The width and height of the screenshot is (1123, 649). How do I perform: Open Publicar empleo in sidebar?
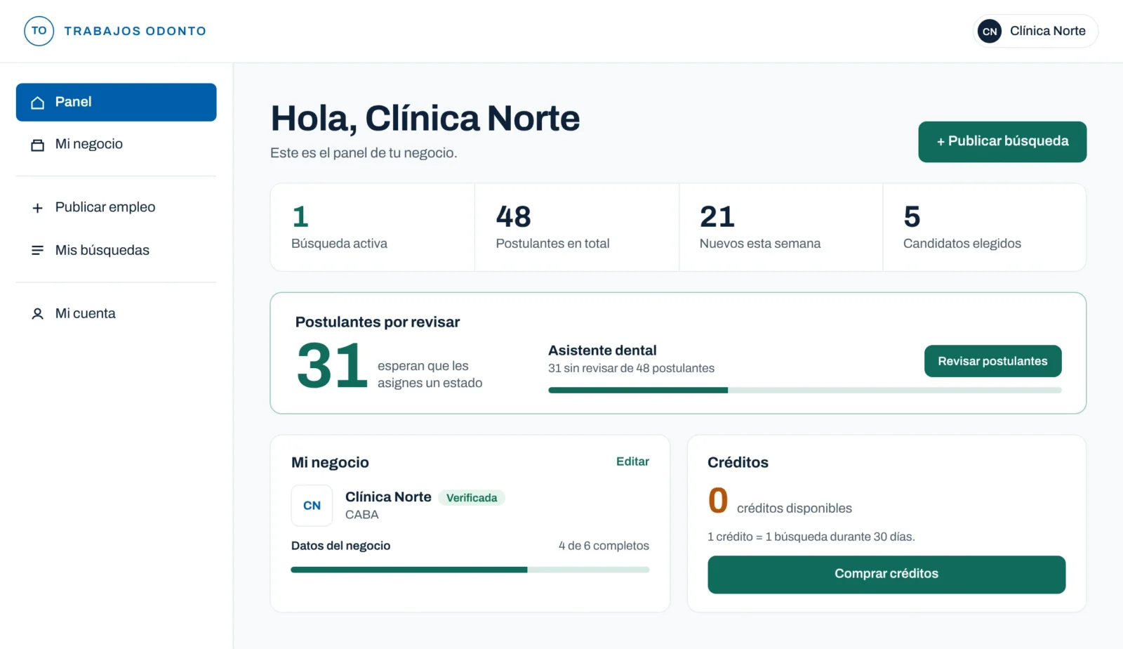[x=117, y=208]
